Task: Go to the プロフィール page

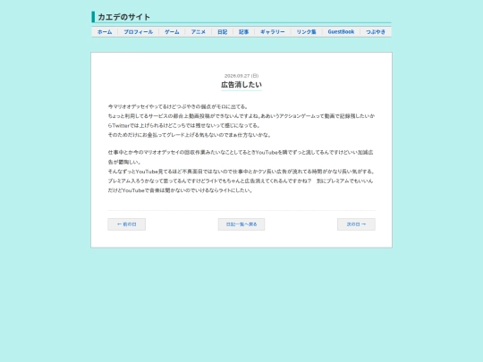Action: pos(139,31)
